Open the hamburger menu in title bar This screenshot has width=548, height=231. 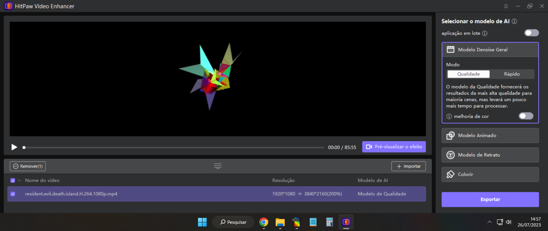click(x=506, y=6)
